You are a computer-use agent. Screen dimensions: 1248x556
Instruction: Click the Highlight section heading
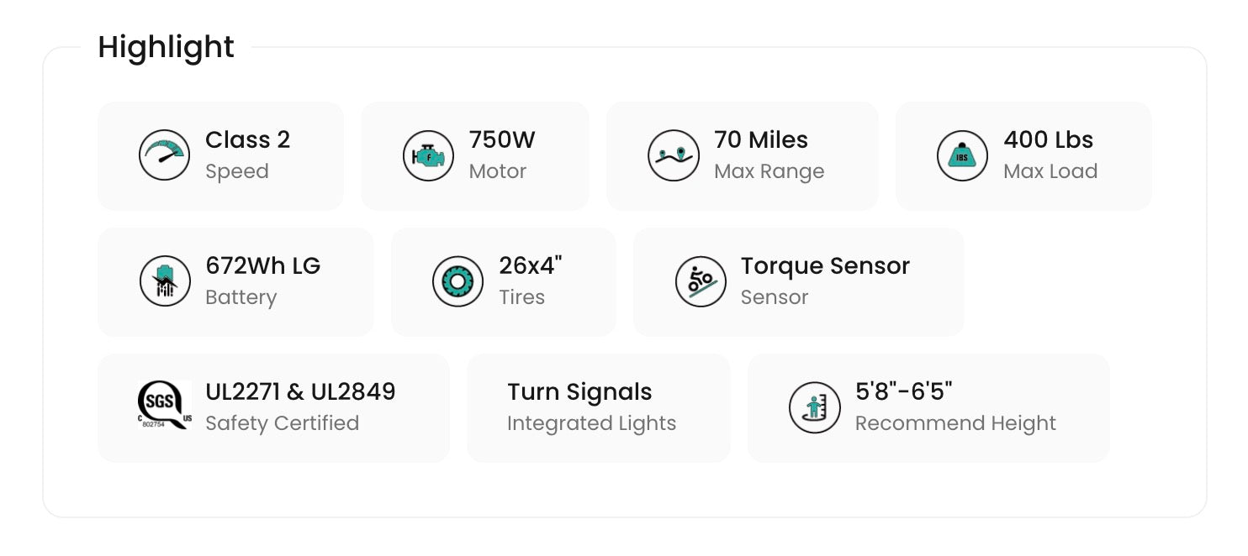click(x=166, y=47)
